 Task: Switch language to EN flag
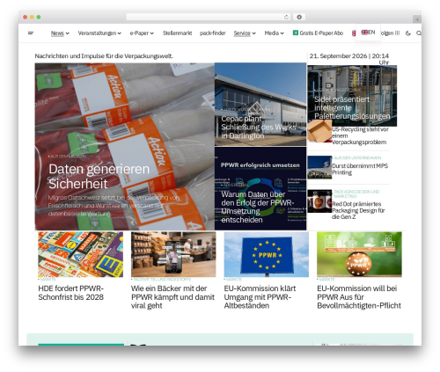click(368, 33)
